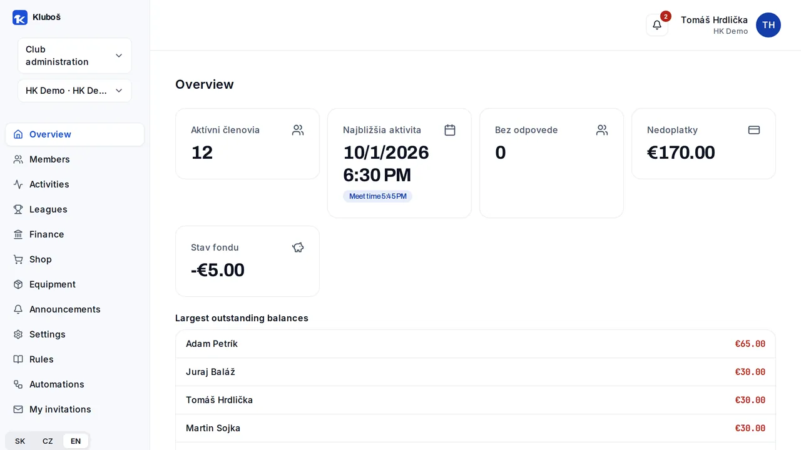Click the €65.00 amount for Adam Petrík
The image size is (801, 450).
tap(750, 344)
